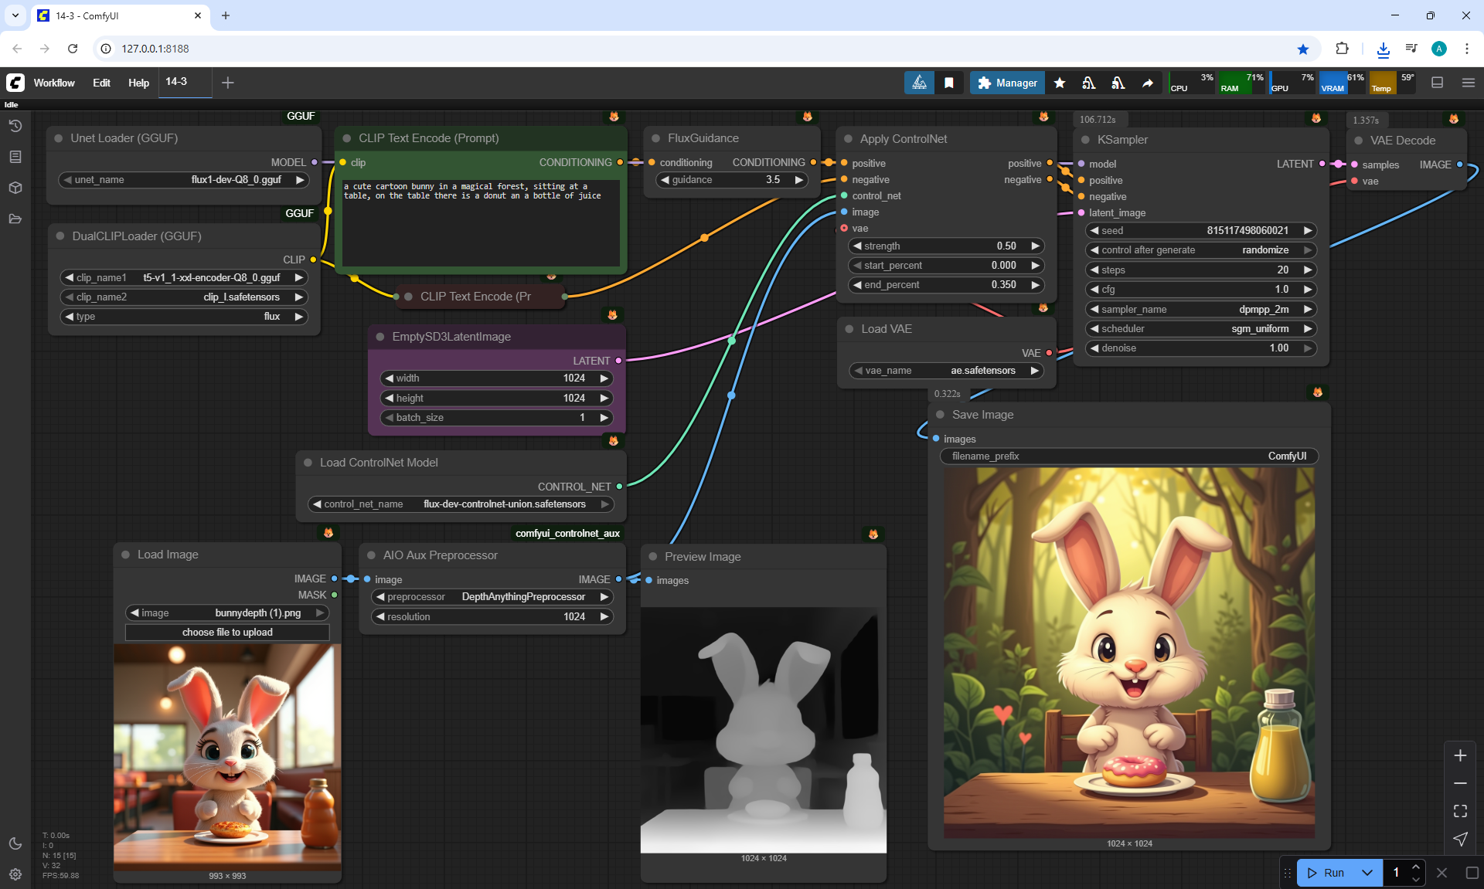
Task: Click choose file to upload button
Action: point(227,633)
